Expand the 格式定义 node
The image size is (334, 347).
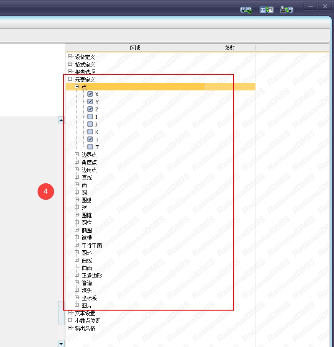click(x=70, y=64)
